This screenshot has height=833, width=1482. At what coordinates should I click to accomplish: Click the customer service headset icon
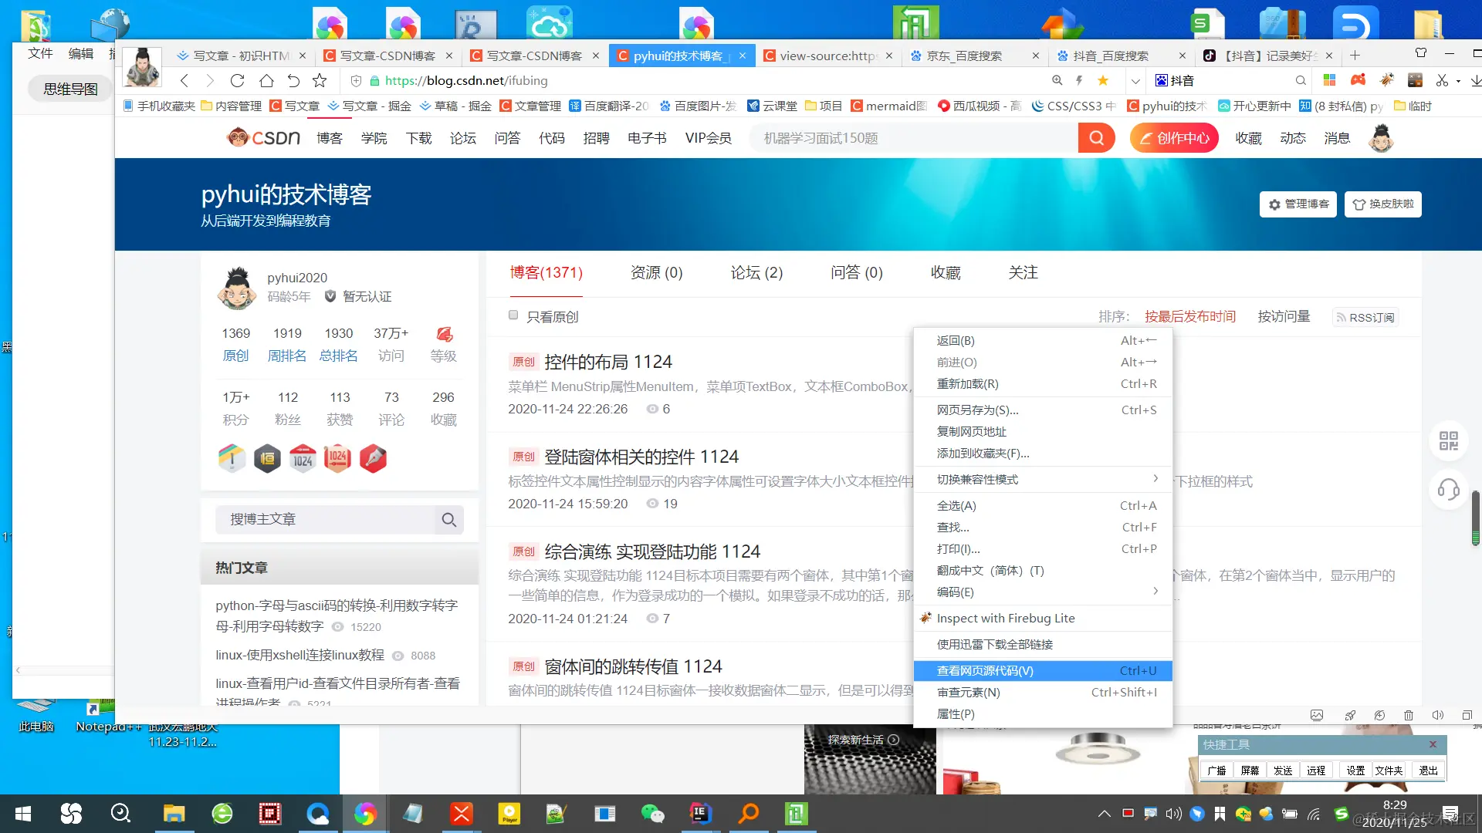(1448, 489)
